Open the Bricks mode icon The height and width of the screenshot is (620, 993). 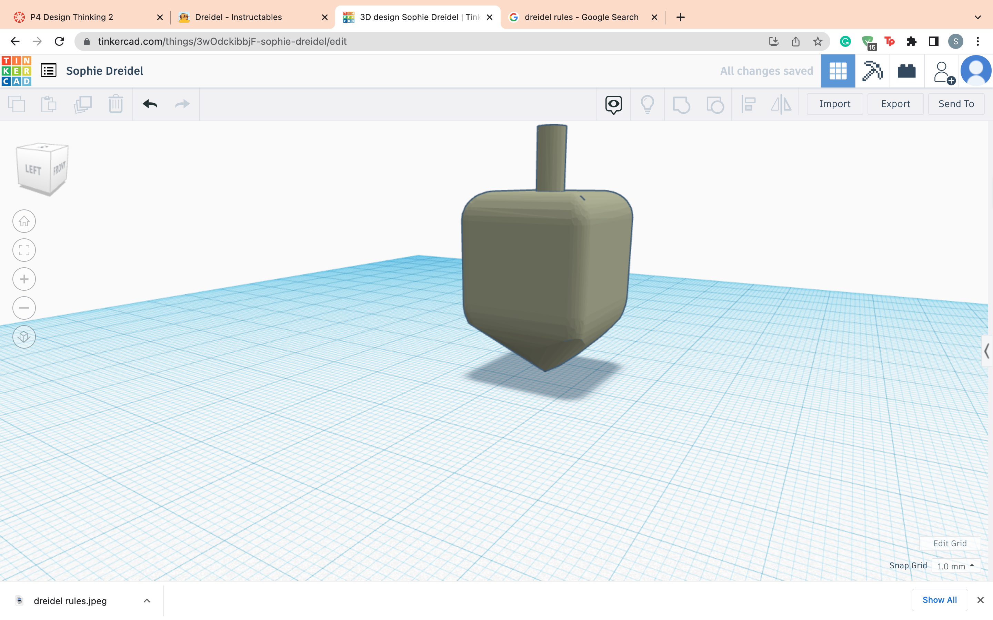tap(906, 71)
